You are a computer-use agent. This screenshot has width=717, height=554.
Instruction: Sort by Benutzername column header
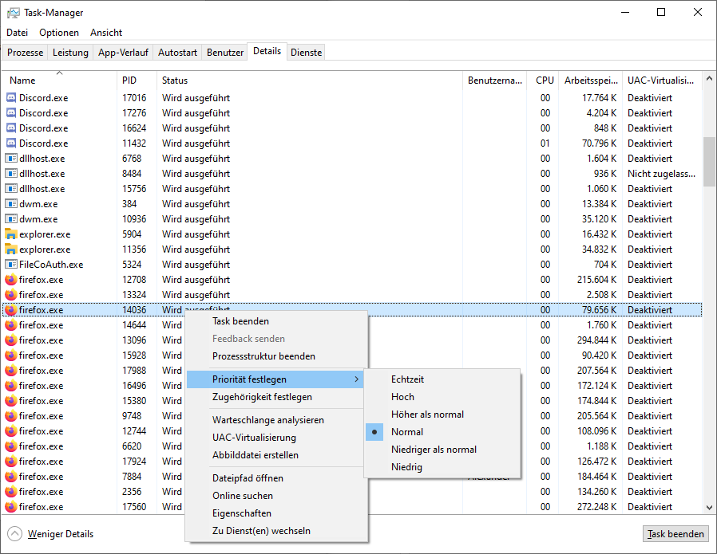(x=495, y=80)
